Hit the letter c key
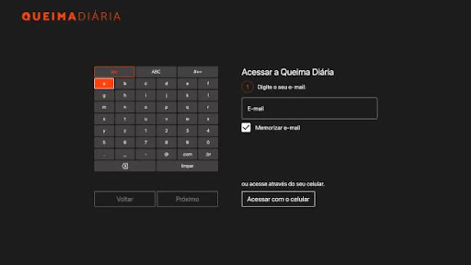The image size is (471, 265). point(146,84)
